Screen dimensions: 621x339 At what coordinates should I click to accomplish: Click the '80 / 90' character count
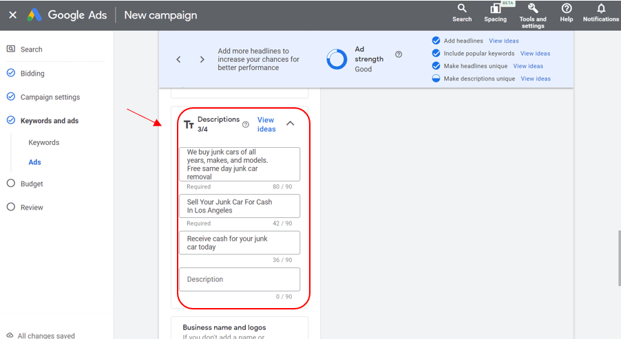pyautogui.click(x=282, y=187)
